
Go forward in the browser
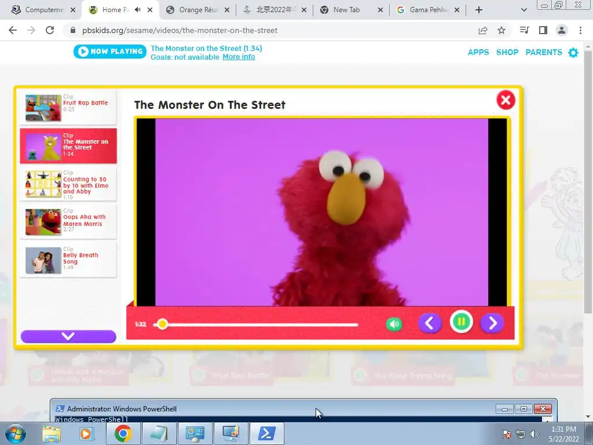tap(31, 30)
